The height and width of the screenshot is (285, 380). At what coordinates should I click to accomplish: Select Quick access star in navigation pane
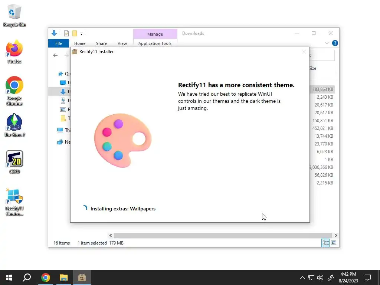[x=60, y=74]
